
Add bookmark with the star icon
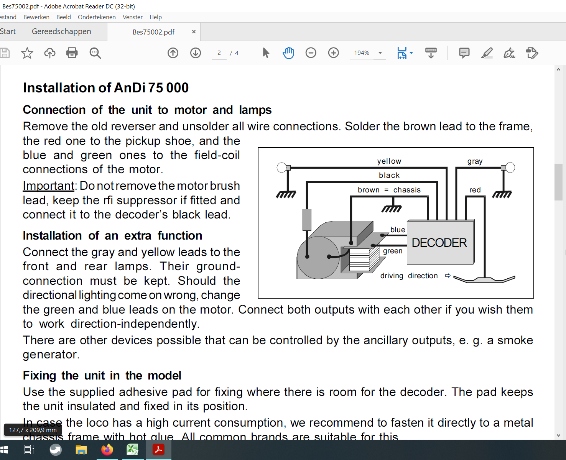click(27, 53)
